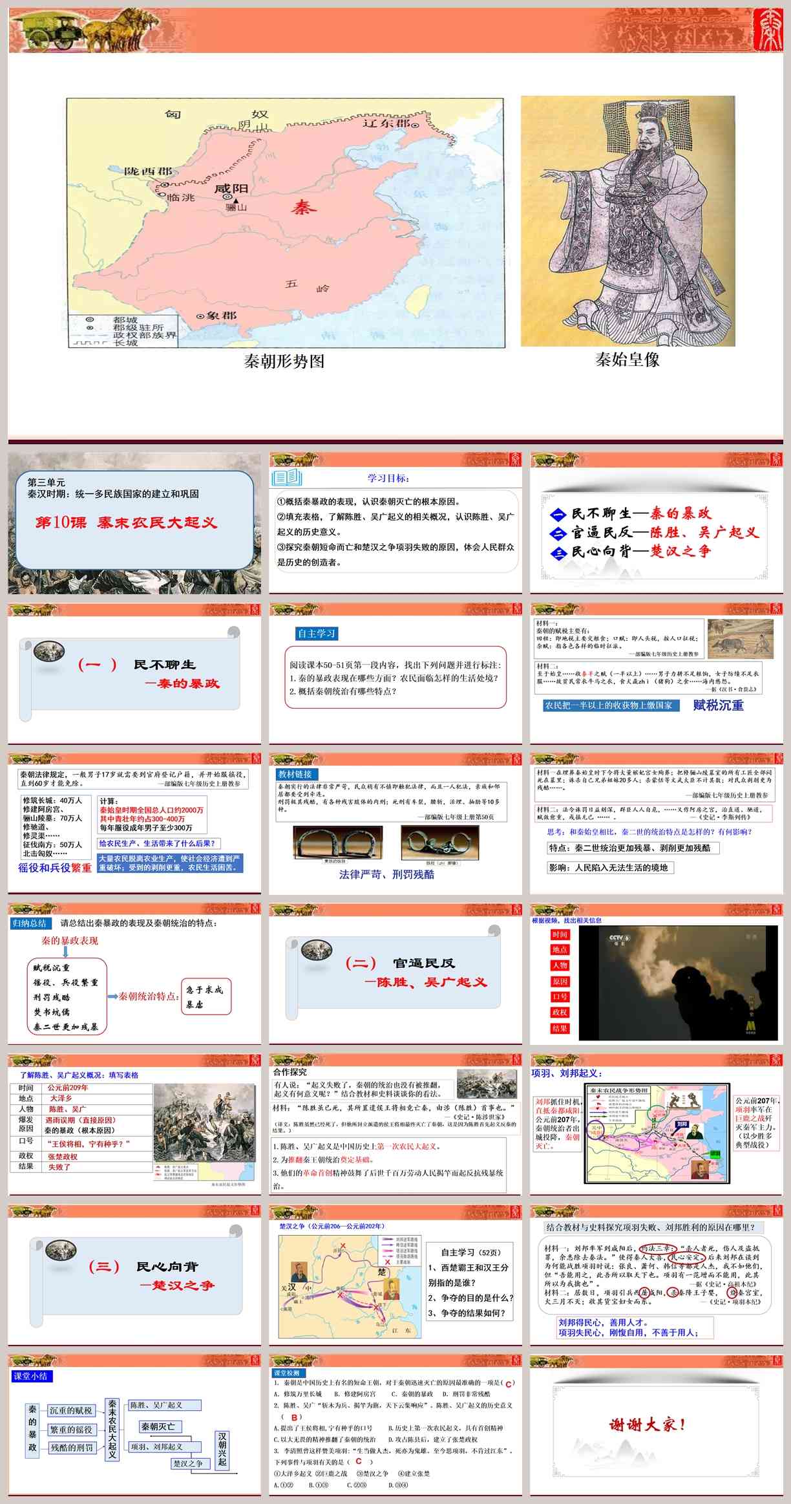
Task: Click the 课堂检测 header label
Action: pyautogui.click(x=288, y=1372)
